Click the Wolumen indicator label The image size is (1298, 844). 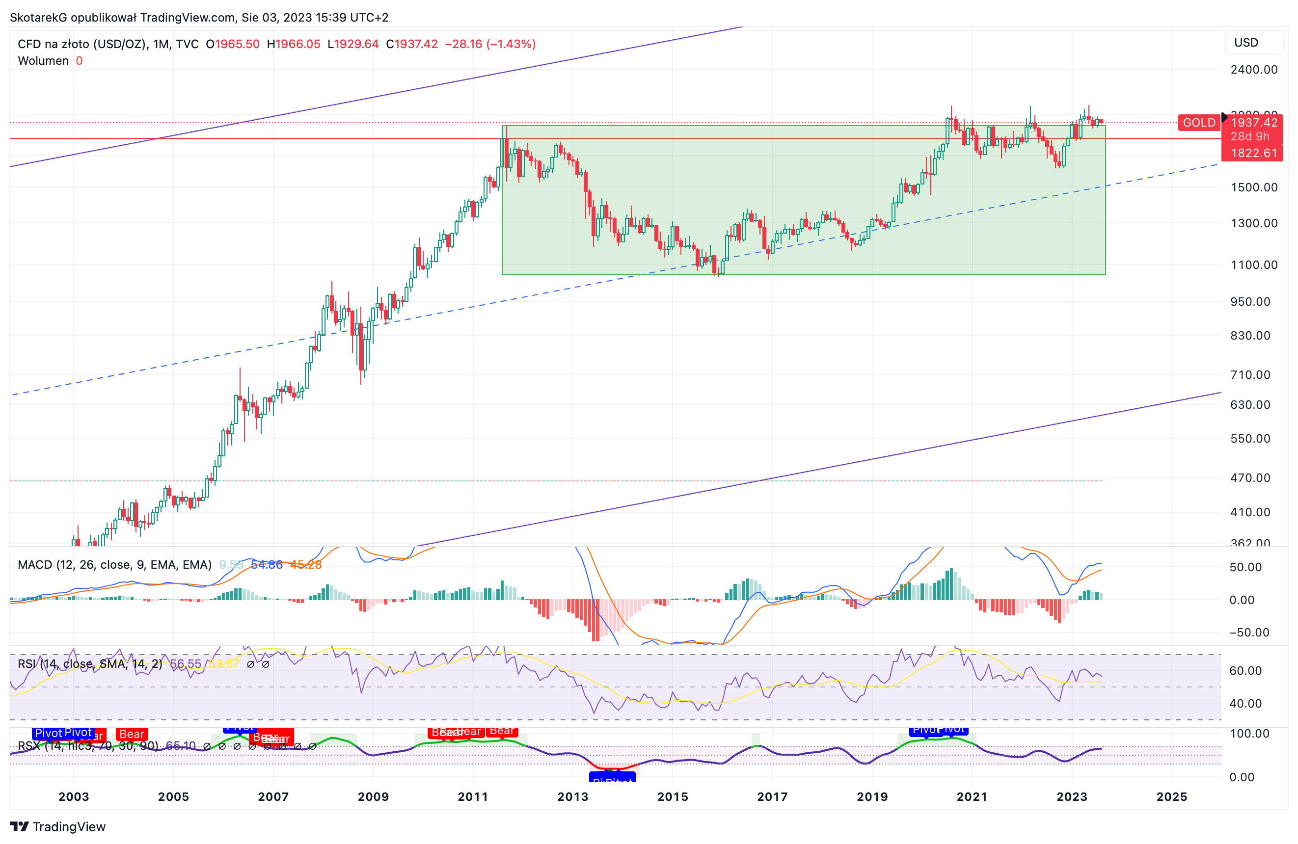point(43,60)
